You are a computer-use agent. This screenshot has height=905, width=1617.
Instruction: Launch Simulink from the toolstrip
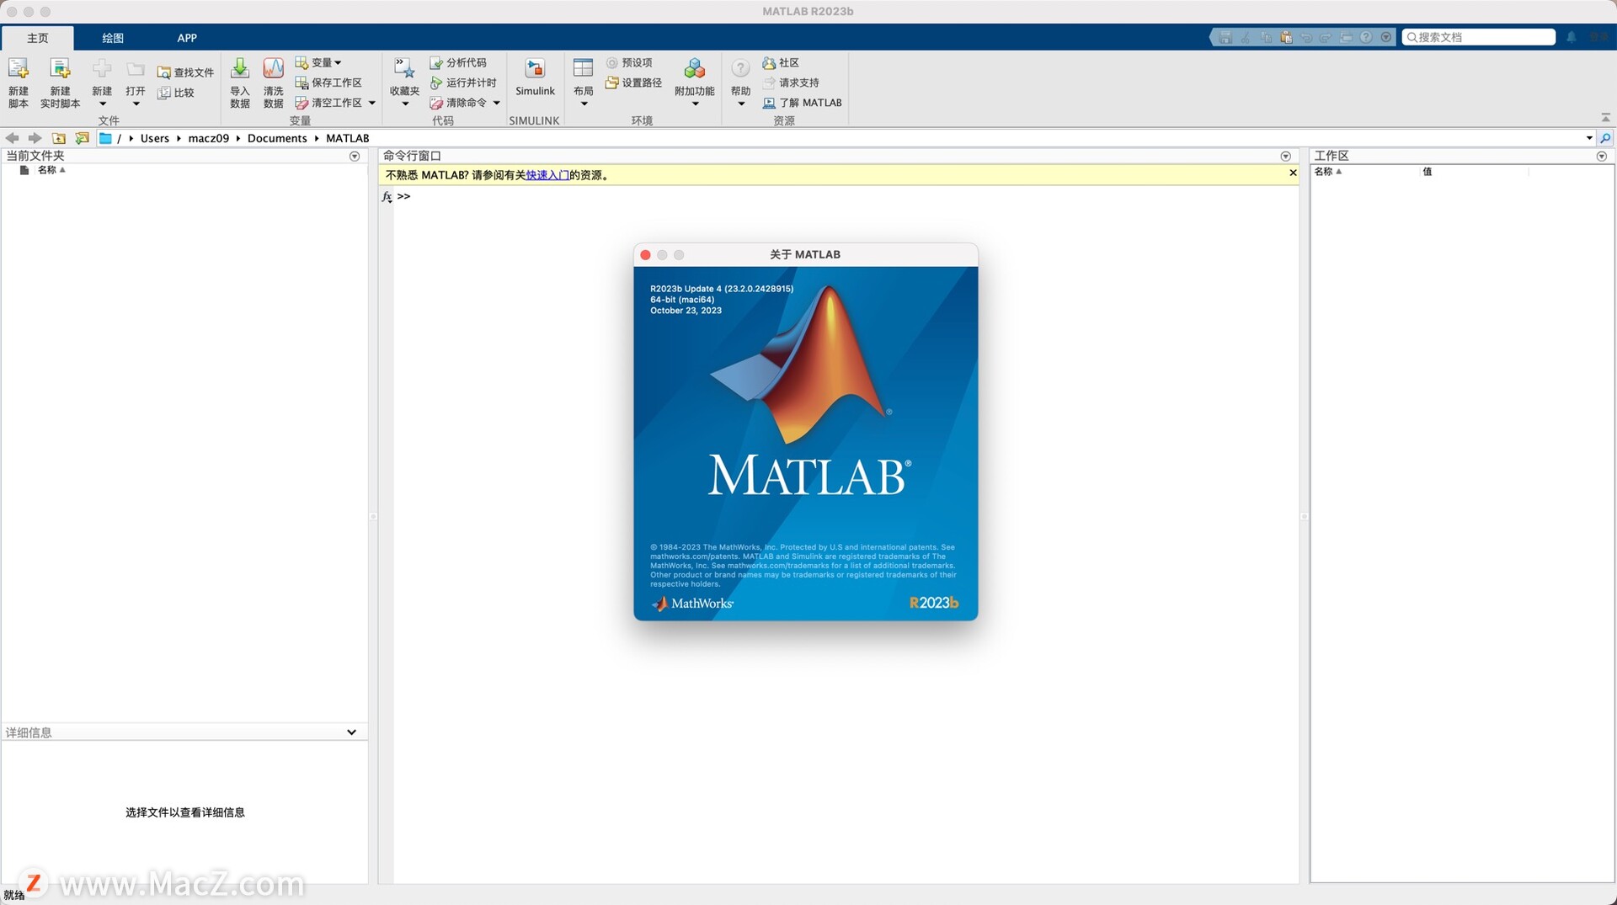[535, 77]
